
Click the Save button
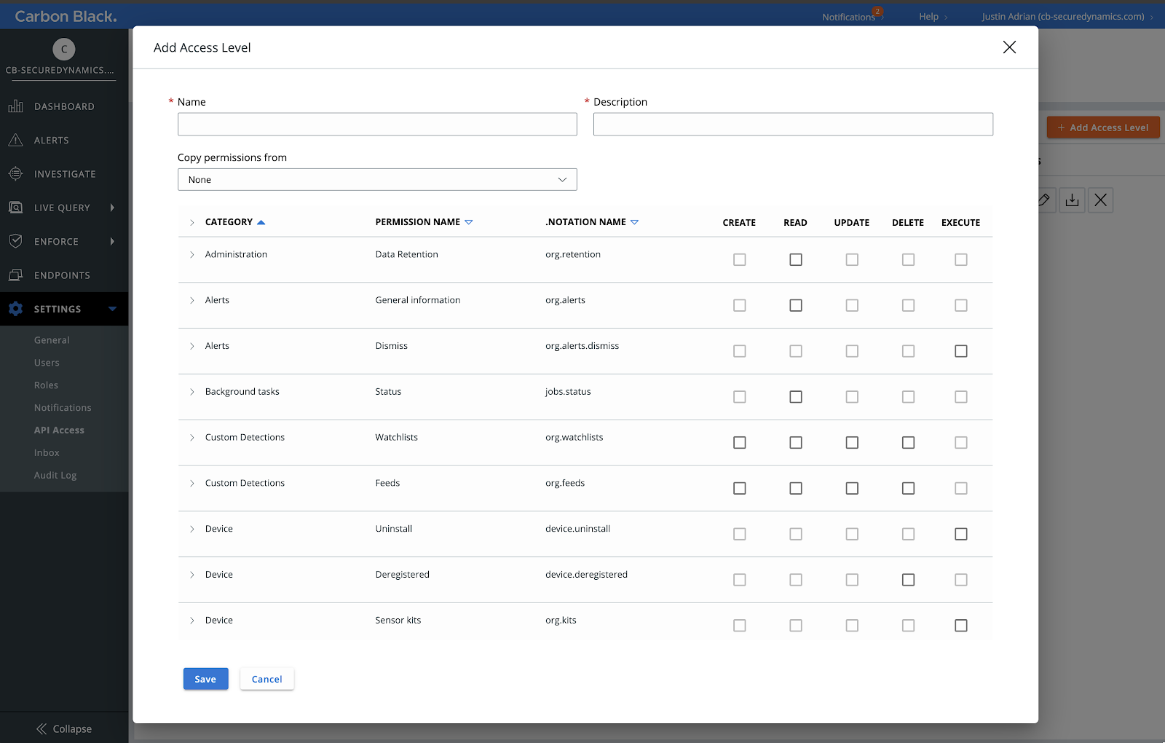(205, 679)
